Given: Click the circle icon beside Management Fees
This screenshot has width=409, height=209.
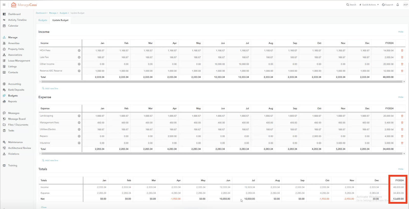Looking at the screenshot, I should 79,123.
